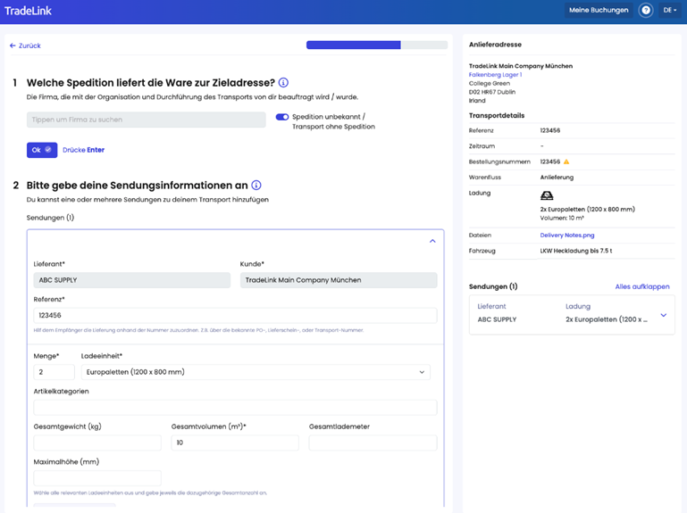Click the yellow warning icon by Bestellungsnummern
This screenshot has height=513, width=687.
click(x=566, y=161)
